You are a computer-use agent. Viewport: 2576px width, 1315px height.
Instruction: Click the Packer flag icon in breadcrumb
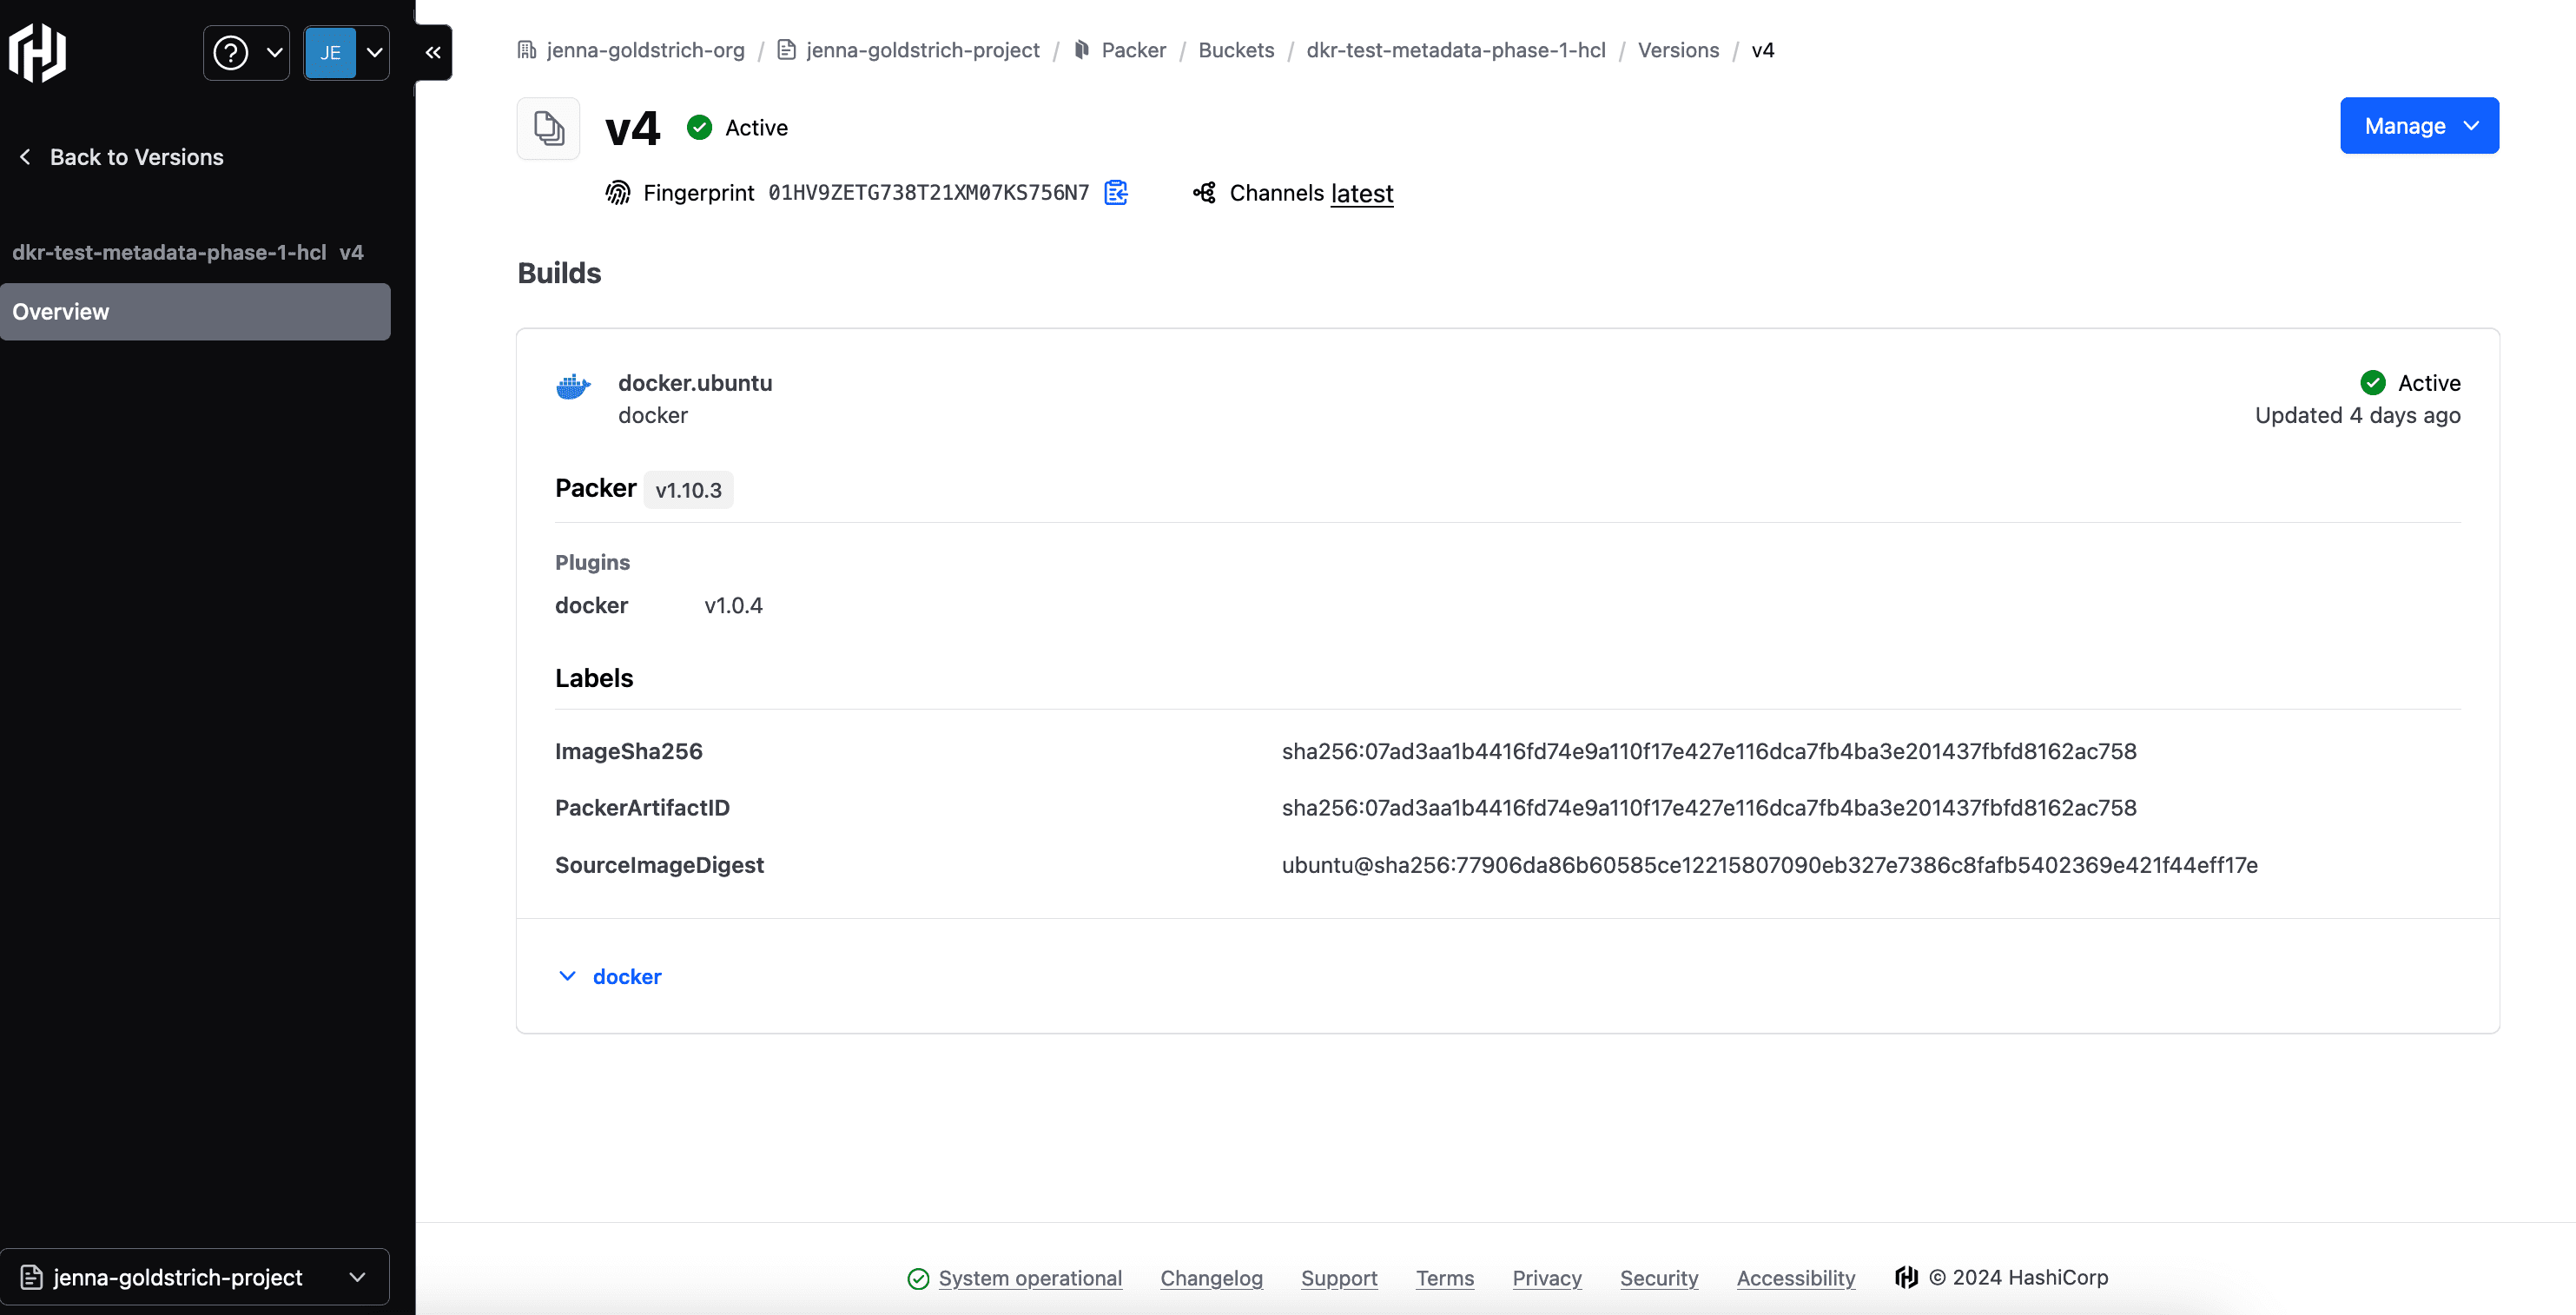click(1083, 49)
